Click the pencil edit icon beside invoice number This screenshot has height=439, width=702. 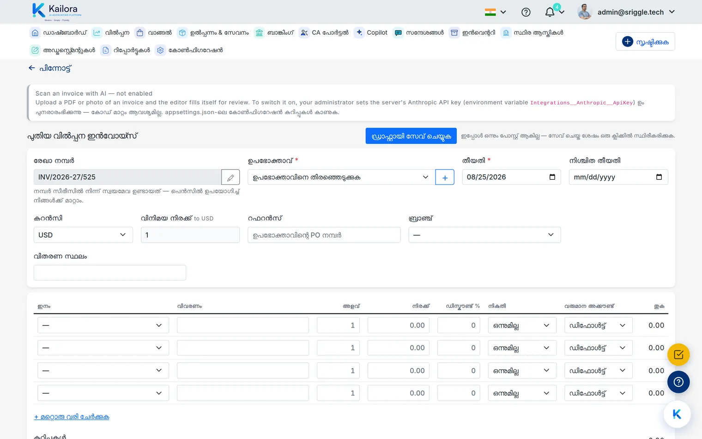[x=230, y=177]
